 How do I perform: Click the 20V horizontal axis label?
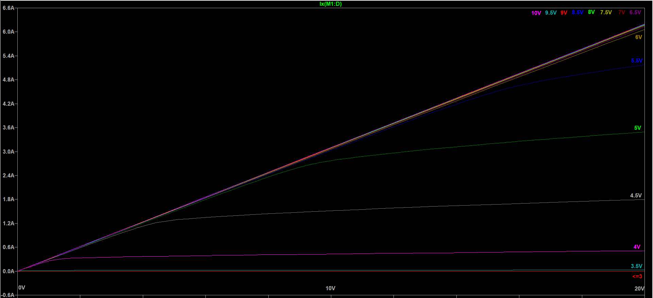(x=639, y=288)
